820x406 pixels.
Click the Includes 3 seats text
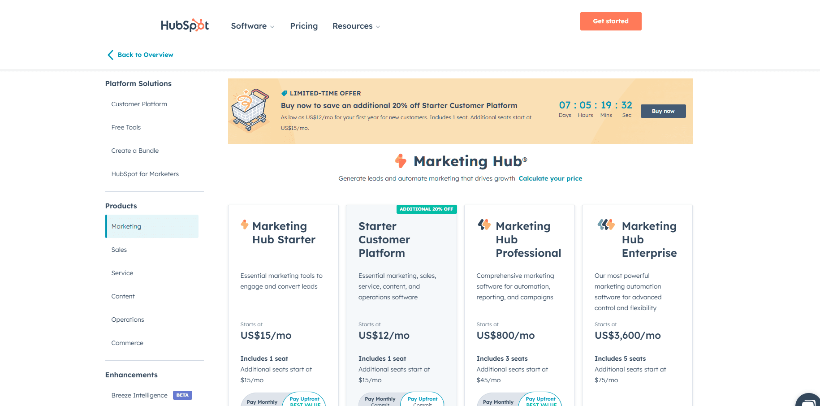tap(502, 358)
